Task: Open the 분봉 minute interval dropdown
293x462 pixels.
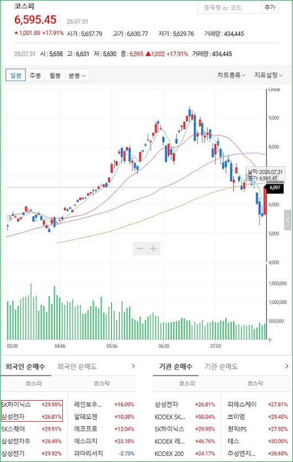Action: point(77,75)
